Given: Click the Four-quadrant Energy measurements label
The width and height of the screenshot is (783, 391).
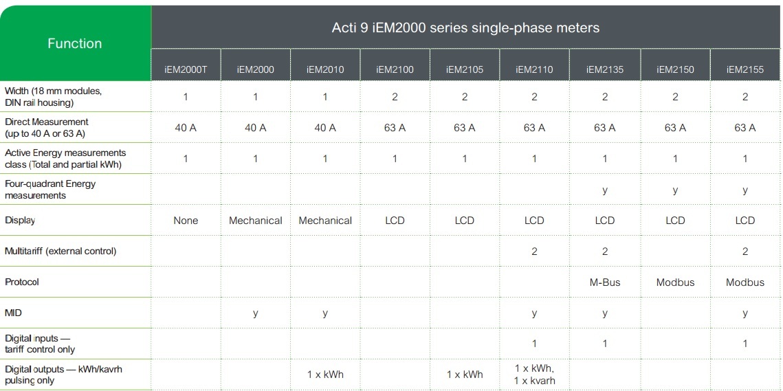Looking at the screenshot, I should pos(50,189).
